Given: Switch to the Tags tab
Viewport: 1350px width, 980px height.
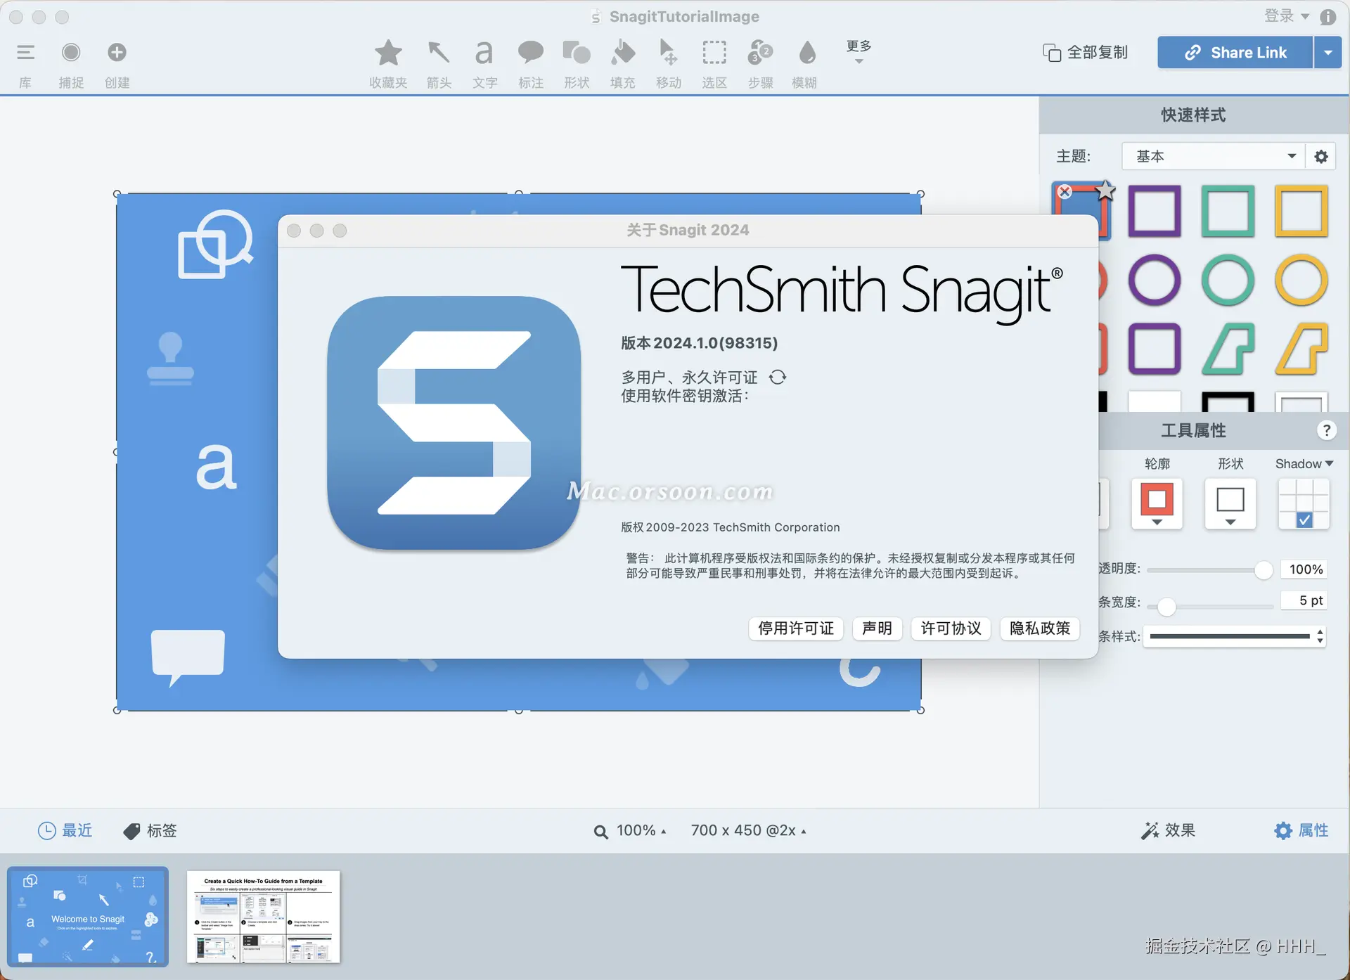Looking at the screenshot, I should click(x=150, y=830).
